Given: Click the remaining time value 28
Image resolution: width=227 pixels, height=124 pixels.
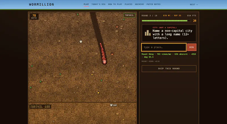Looking at the screenshot, I should 195,21.
